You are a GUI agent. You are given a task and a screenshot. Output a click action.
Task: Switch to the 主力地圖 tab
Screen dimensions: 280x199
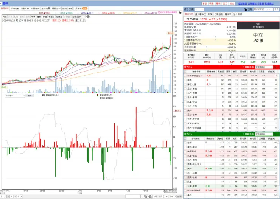point(45,8)
